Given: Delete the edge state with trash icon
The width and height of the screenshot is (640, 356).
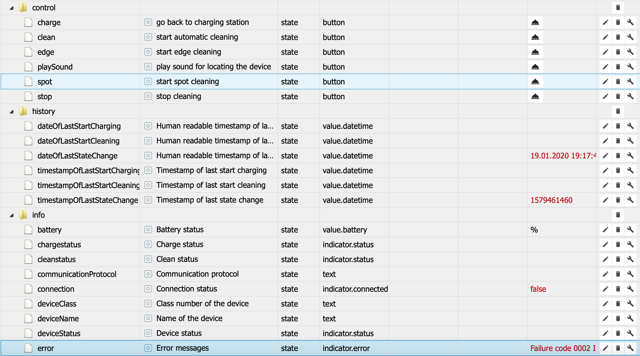Looking at the screenshot, I should 618,52.
